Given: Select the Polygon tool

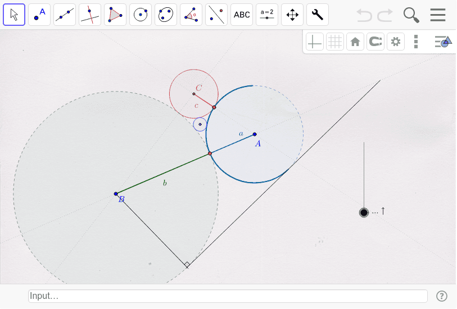Looking at the screenshot, I should 115,15.
